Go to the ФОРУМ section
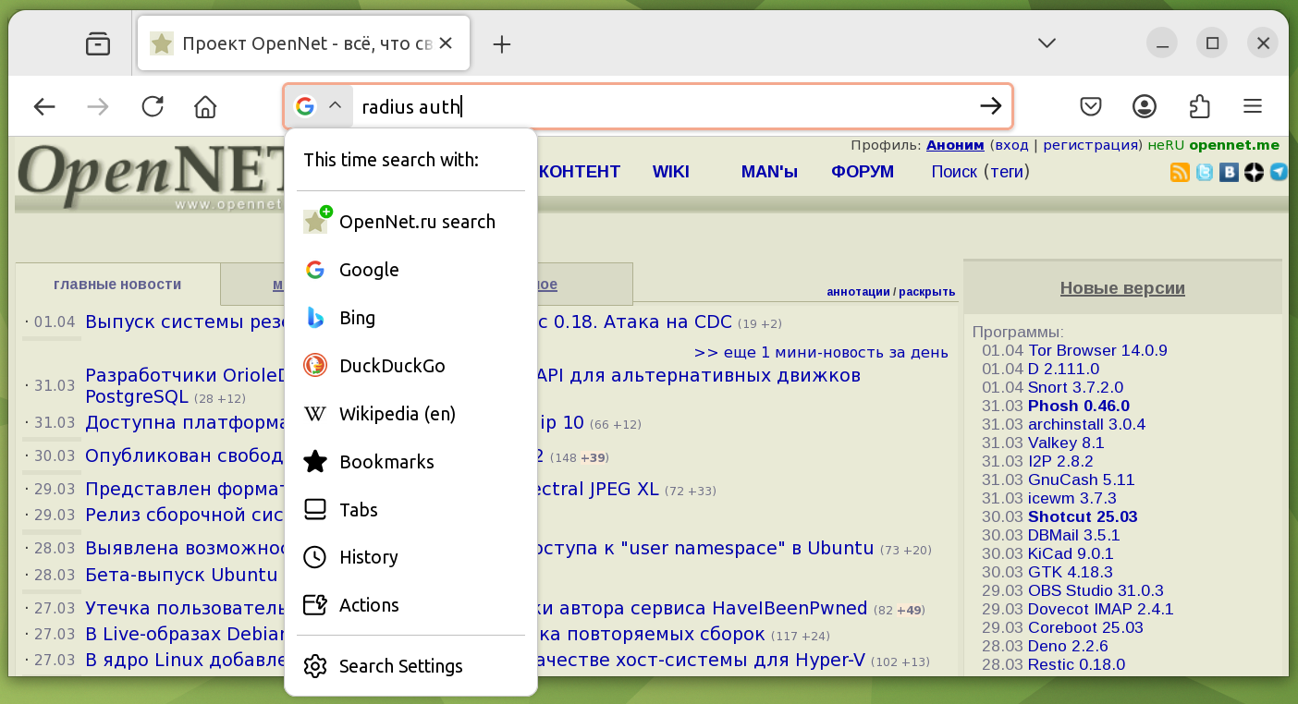The image size is (1298, 704). click(862, 172)
